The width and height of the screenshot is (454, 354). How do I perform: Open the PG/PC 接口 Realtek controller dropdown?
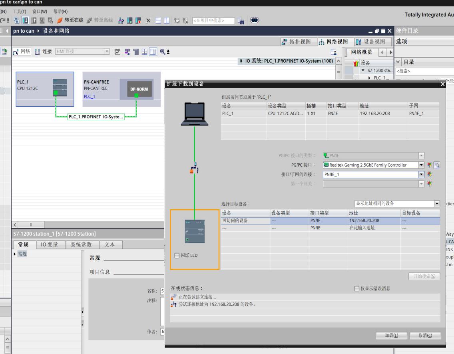point(421,165)
